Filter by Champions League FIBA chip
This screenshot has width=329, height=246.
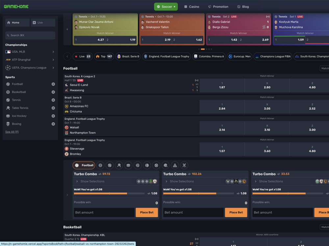click(273, 56)
